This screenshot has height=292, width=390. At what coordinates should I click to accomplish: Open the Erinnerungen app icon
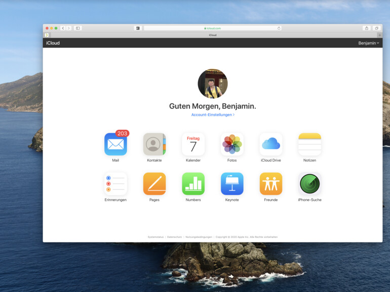[115, 184]
